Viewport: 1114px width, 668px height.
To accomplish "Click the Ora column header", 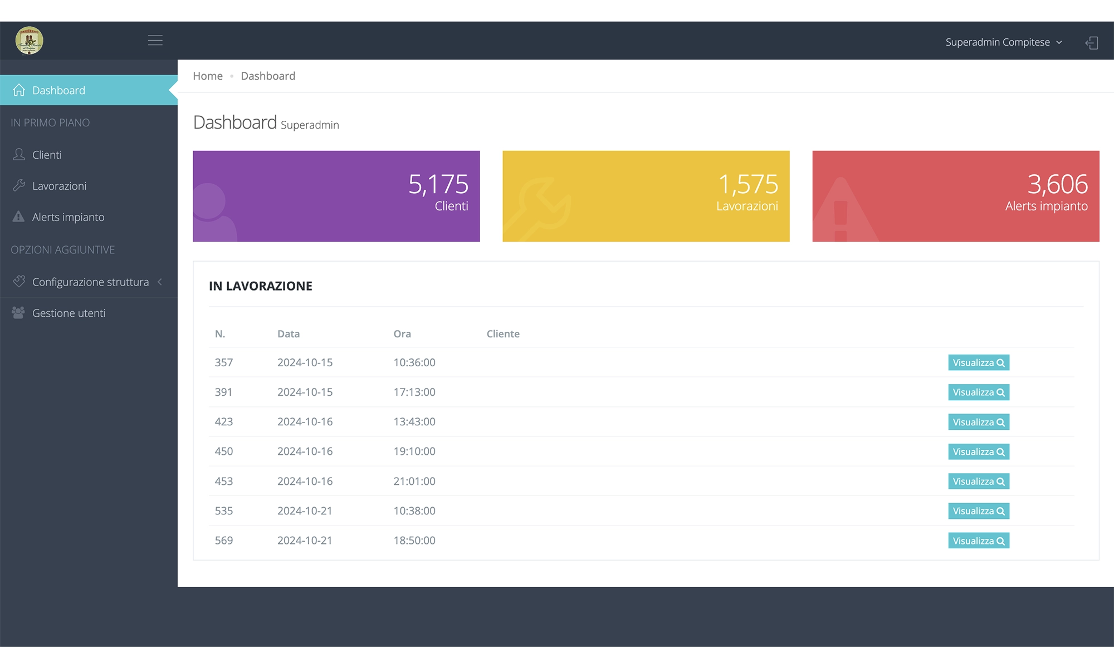I will point(402,333).
